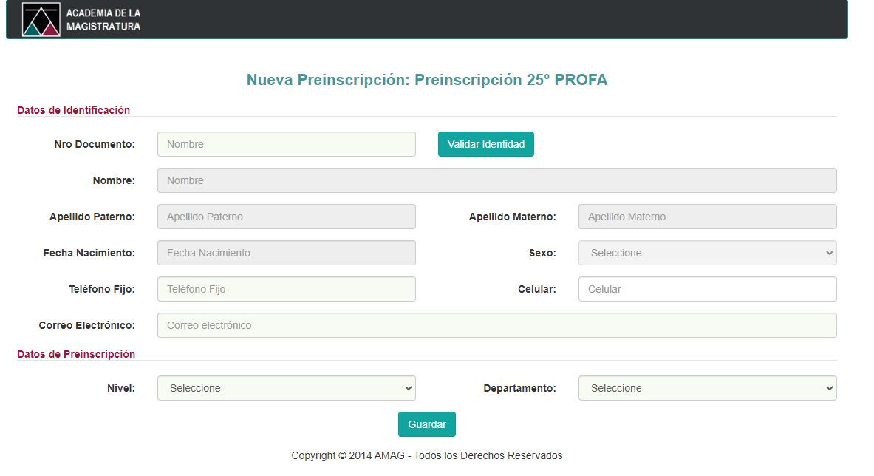
Task: Click the Academia de la Magistratura header text
Action: 103,19
